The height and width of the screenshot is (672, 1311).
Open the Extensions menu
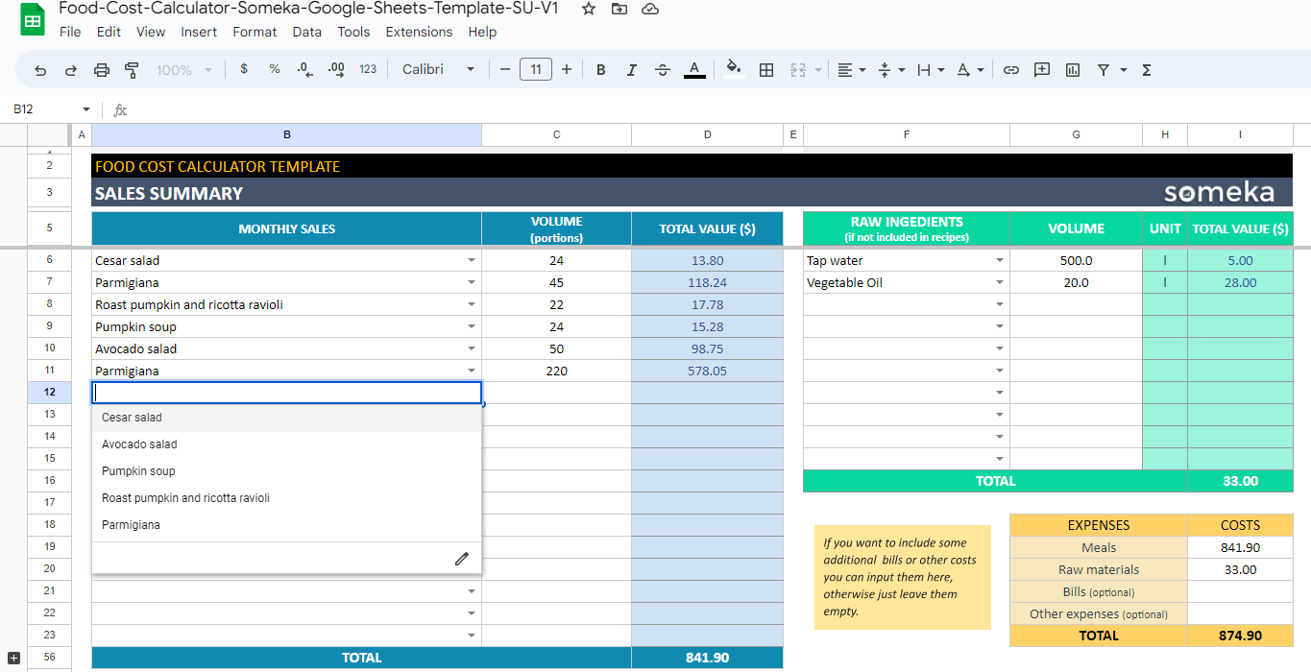[x=419, y=32]
